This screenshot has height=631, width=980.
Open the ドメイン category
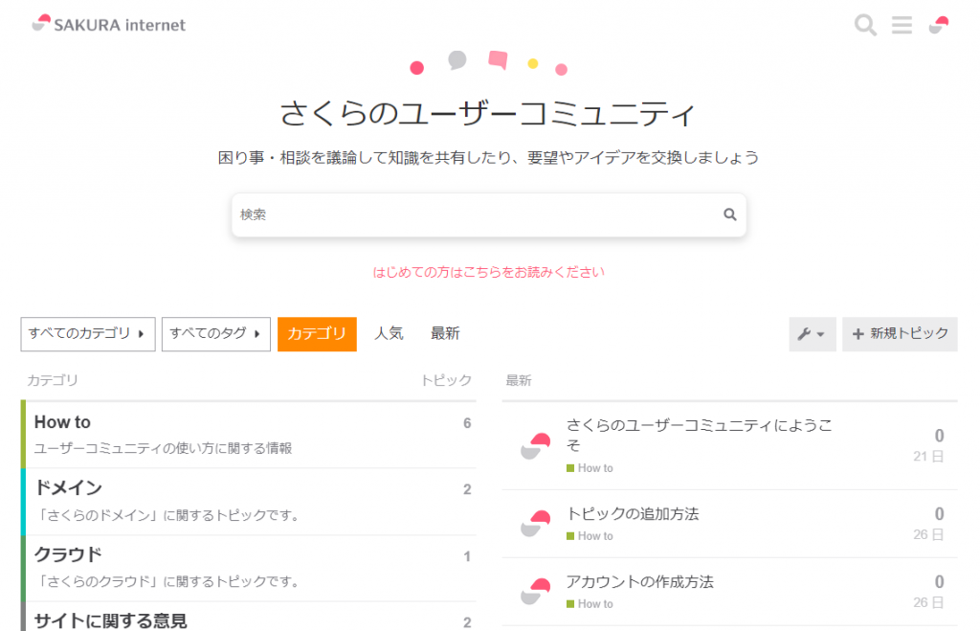[68, 488]
